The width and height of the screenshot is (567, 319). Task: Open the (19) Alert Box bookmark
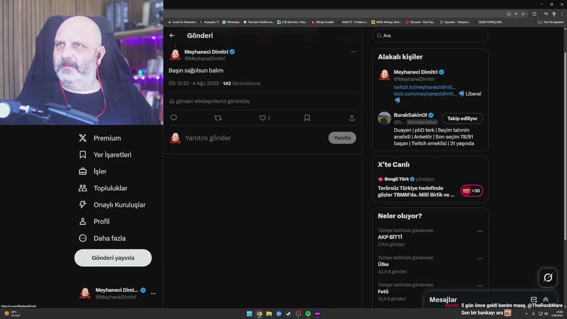(x=292, y=22)
